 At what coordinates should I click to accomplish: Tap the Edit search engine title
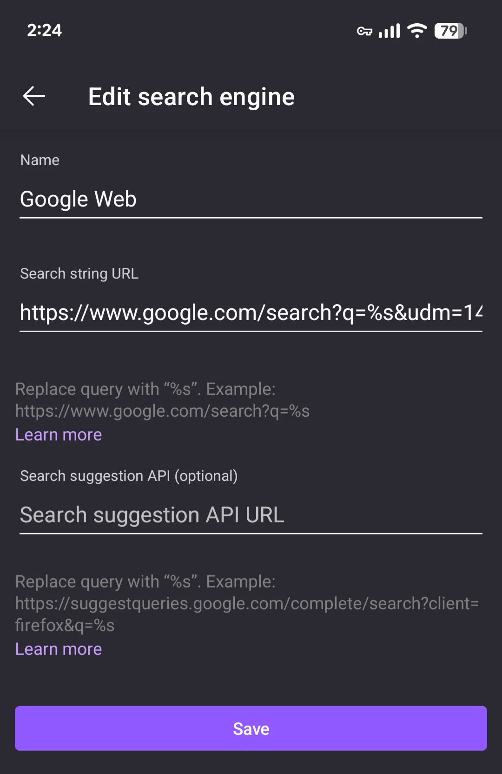coord(191,97)
